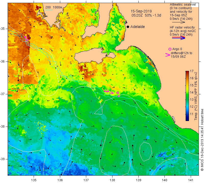Click the Adelaide city label

point(137,27)
